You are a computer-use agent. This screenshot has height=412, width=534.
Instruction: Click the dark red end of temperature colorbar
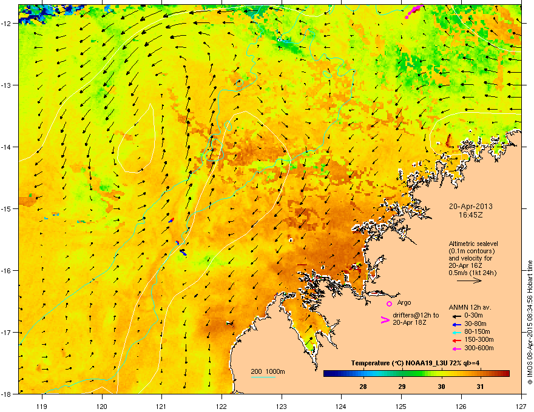pos(505,374)
